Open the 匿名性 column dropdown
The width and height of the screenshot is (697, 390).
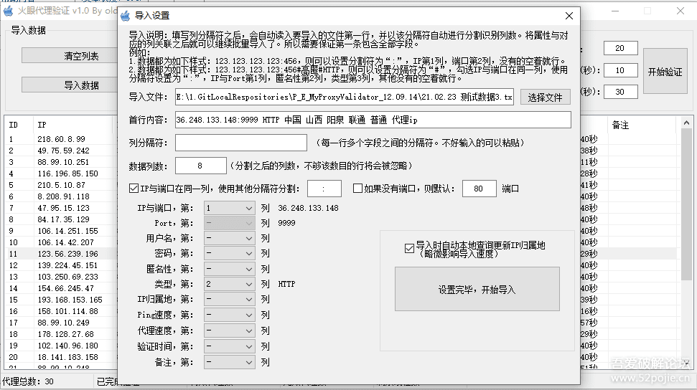[230, 269]
